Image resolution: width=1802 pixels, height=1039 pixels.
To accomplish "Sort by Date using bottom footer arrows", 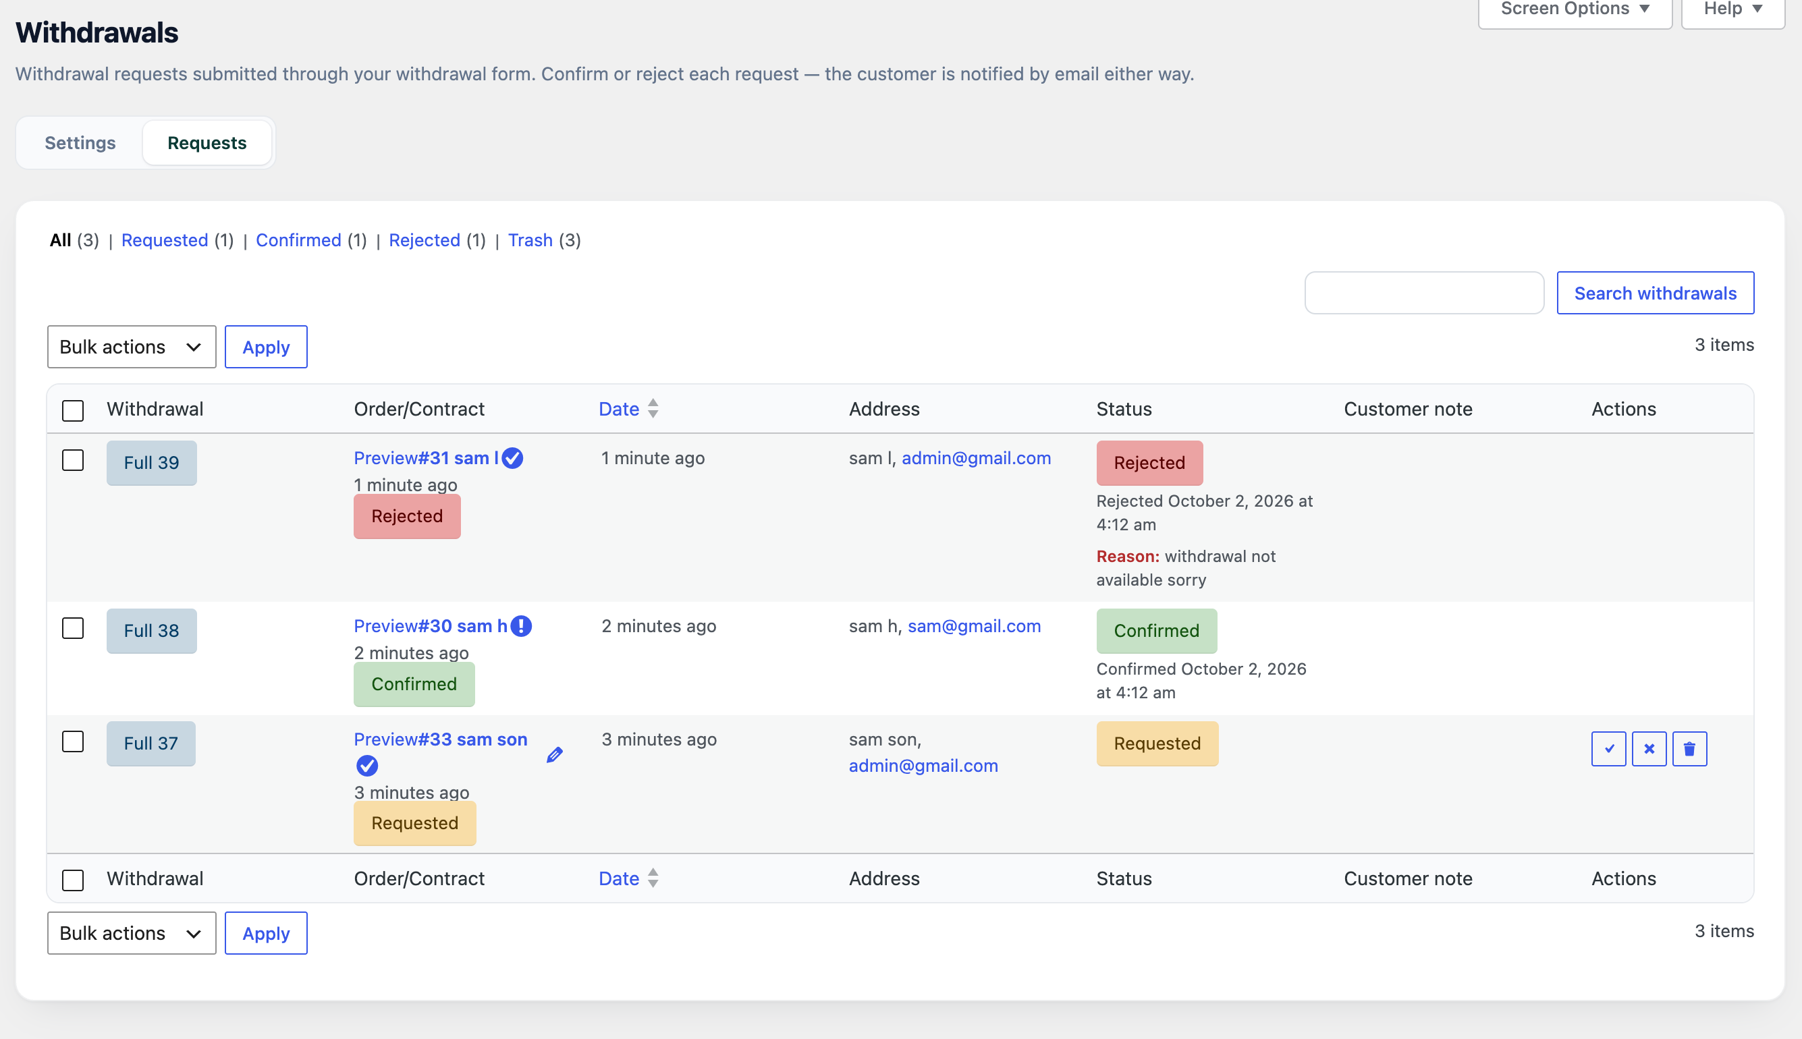I will point(653,878).
